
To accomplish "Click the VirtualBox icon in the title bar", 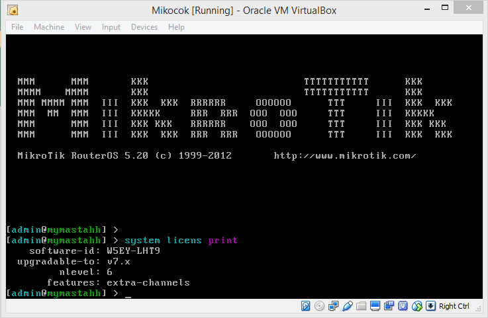I will tap(13, 11).
